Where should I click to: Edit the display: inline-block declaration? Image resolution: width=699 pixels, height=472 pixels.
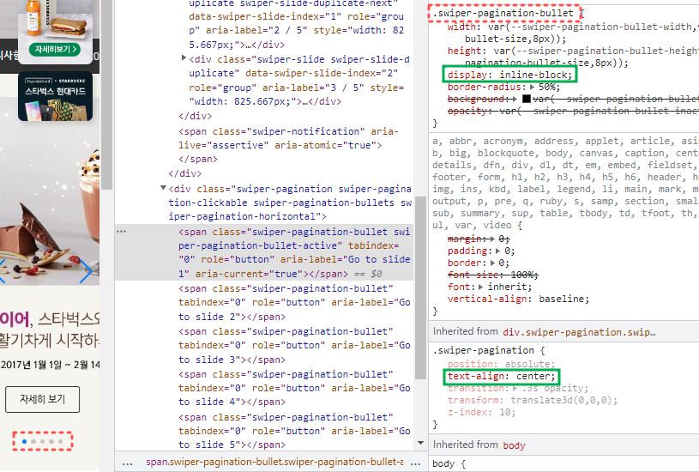click(509, 75)
